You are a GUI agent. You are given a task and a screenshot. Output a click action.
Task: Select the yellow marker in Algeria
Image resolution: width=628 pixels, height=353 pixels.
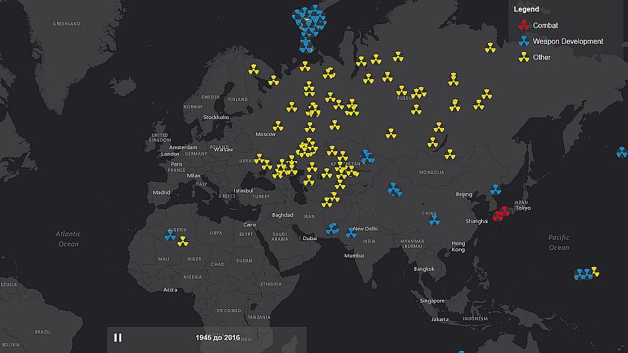tap(182, 241)
